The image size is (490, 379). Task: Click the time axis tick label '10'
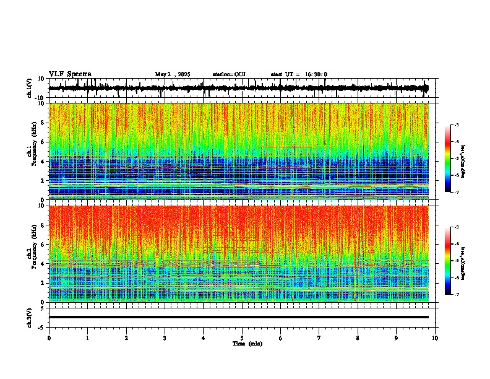coord(435,338)
